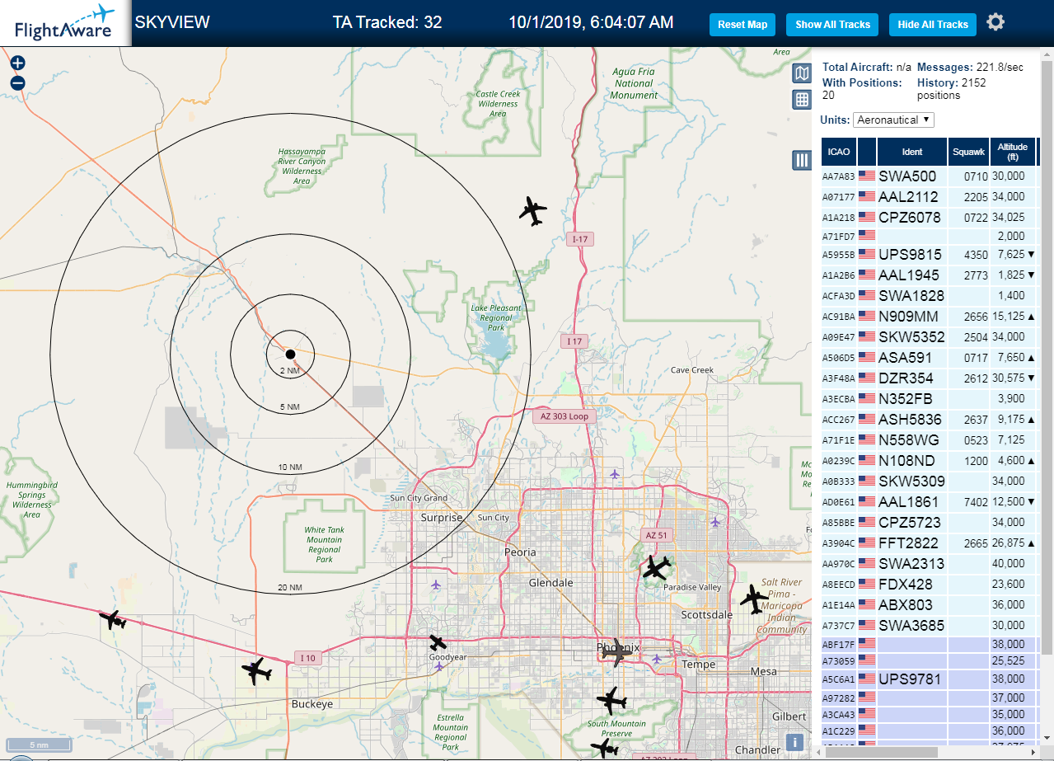Select aircraft icon east of Scottsdale

[x=753, y=599]
